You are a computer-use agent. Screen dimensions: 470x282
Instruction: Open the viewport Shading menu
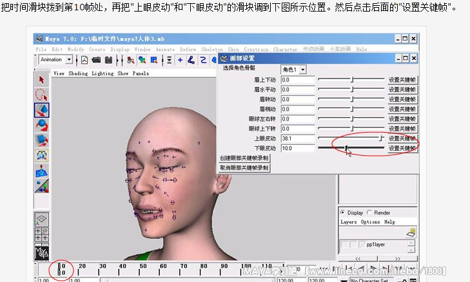click(78, 73)
